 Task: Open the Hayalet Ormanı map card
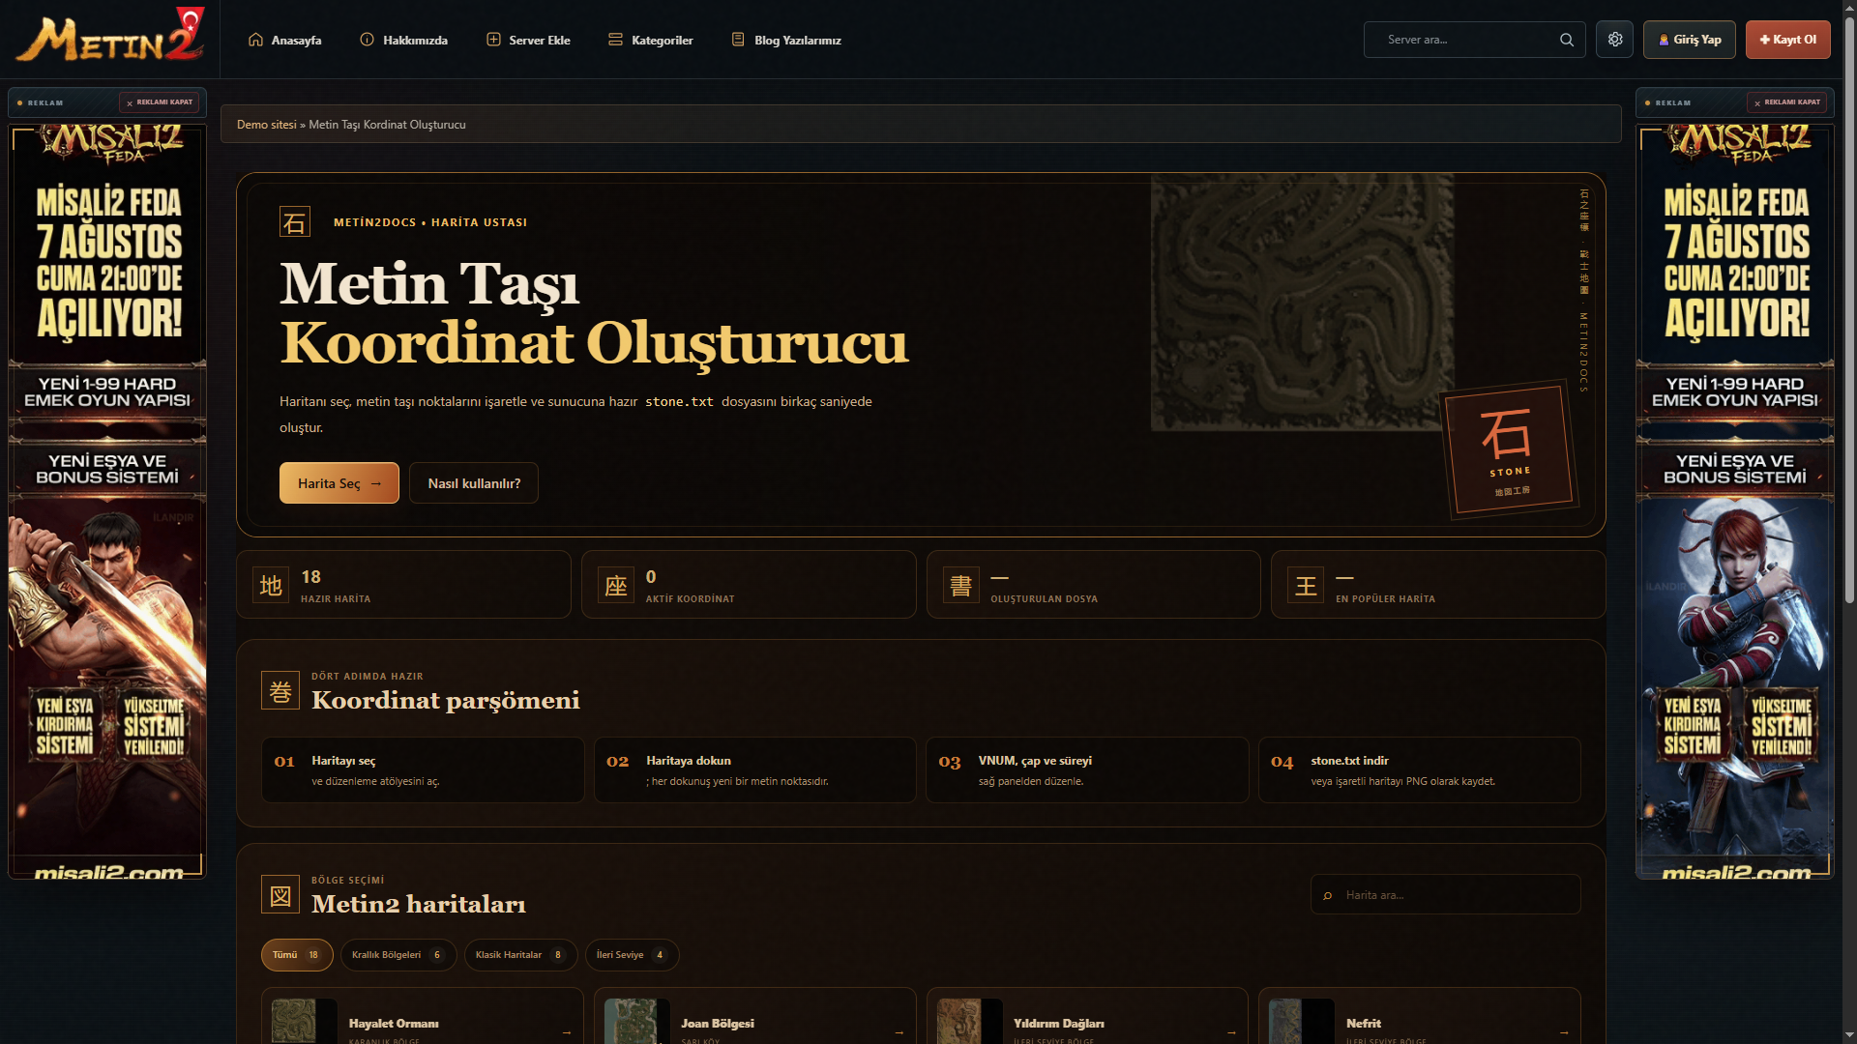[x=423, y=1016]
